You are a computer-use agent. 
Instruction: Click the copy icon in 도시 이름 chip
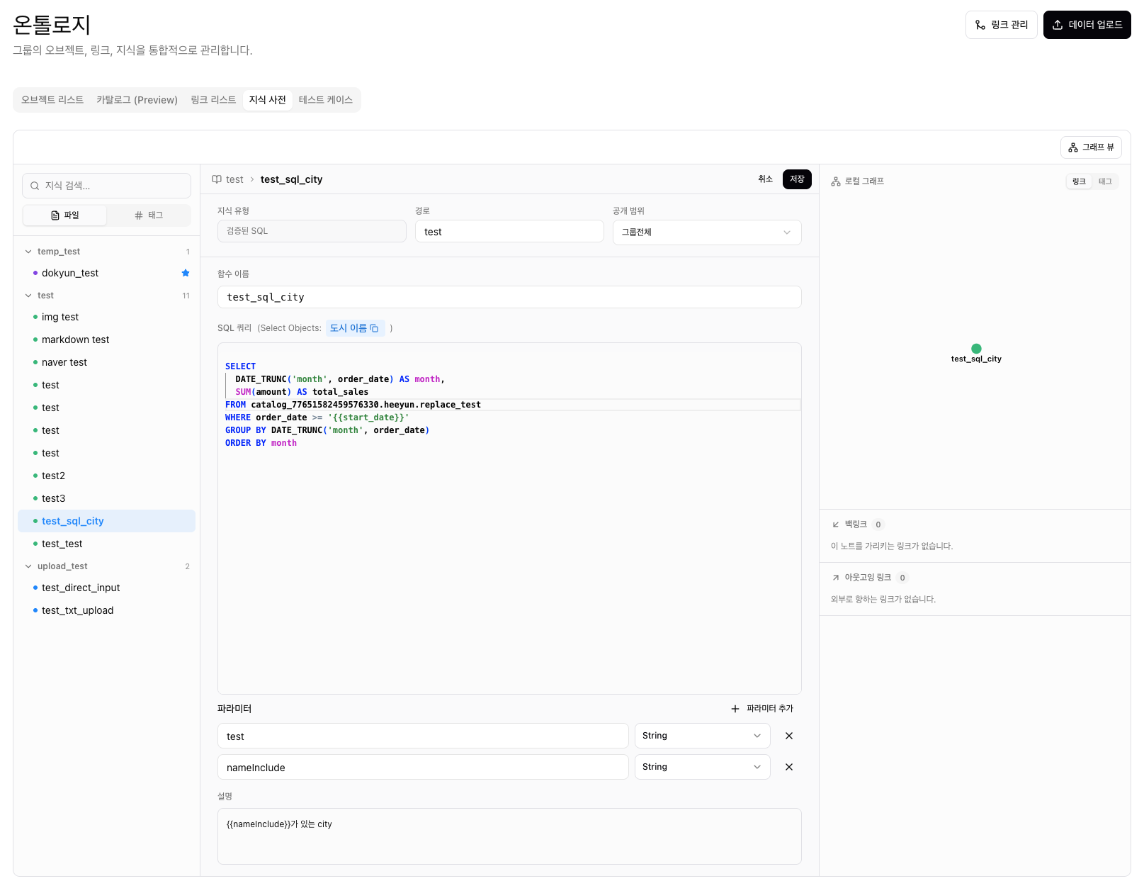(374, 328)
